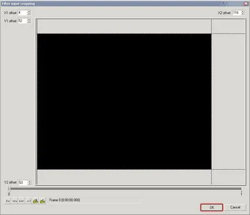Click the frame position slider thumb

tap(9, 188)
